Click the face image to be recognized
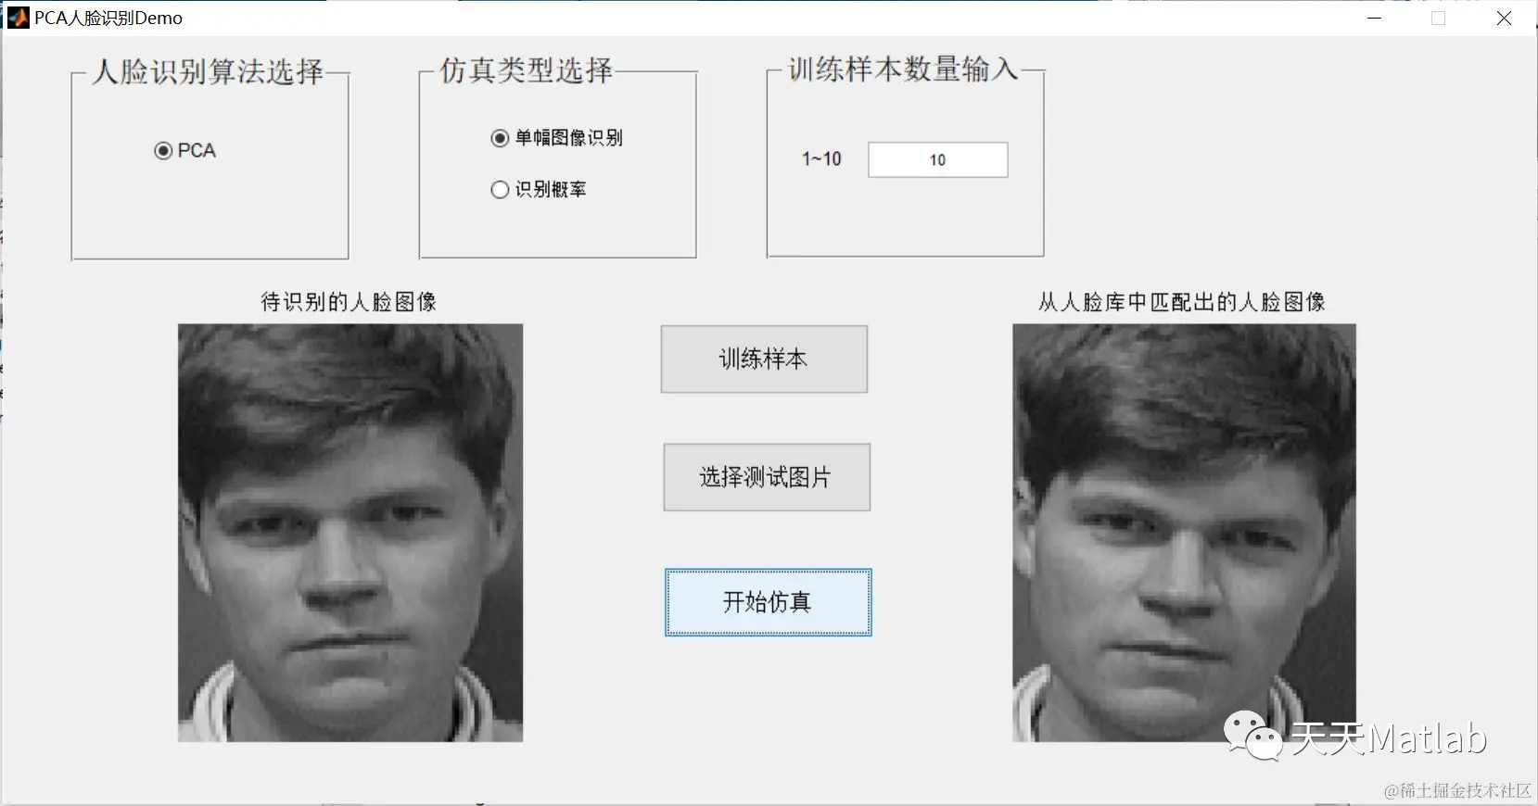This screenshot has width=1538, height=806. pos(350,533)
